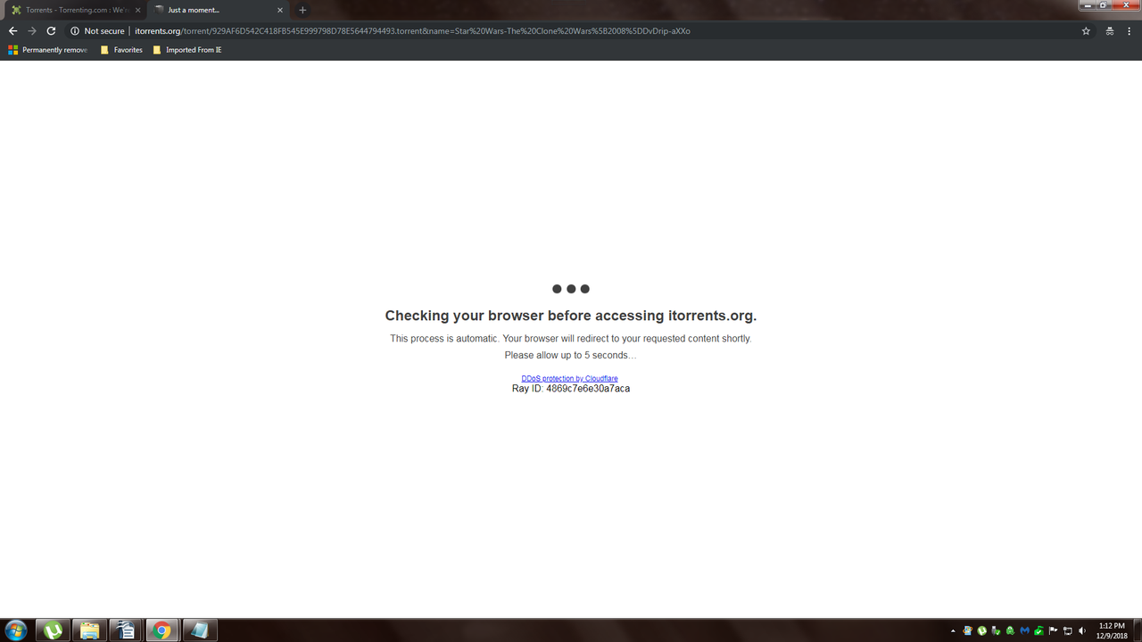
Task: Open the network connection tray icon
Action: coord(1068,630)
